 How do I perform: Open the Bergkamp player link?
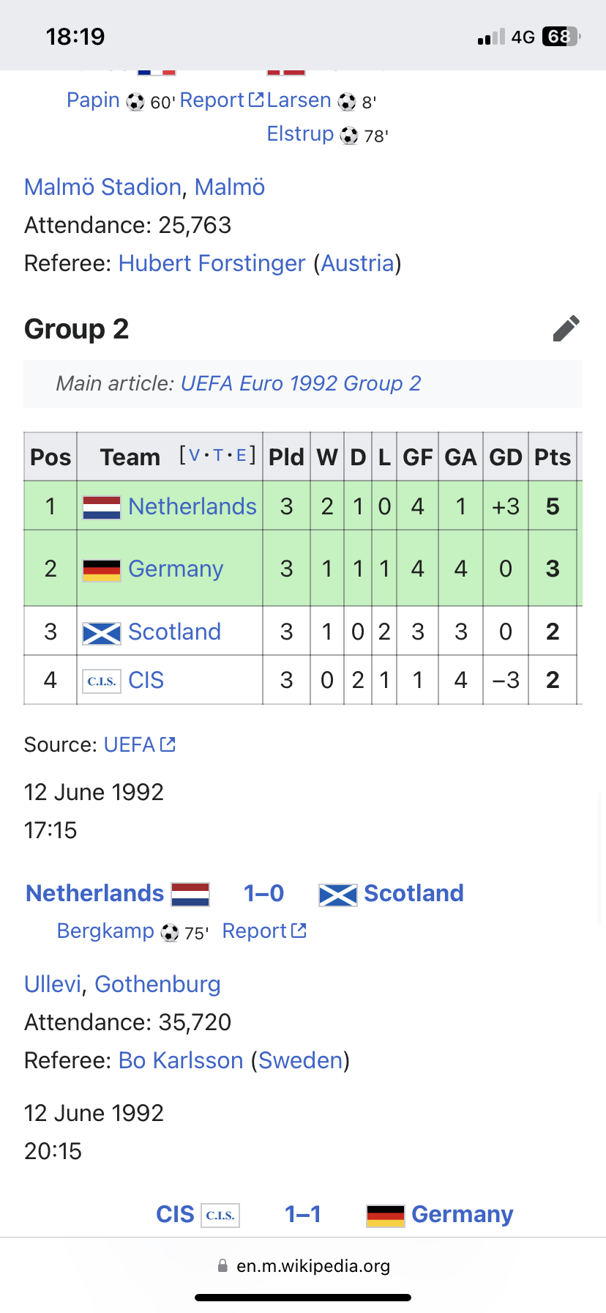tap(105, 931)
